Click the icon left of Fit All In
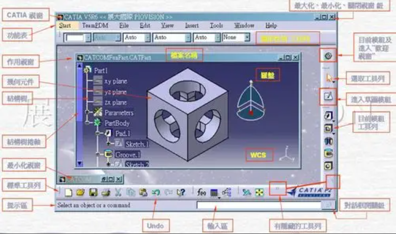The image size is (396, 234). point(247,192)
